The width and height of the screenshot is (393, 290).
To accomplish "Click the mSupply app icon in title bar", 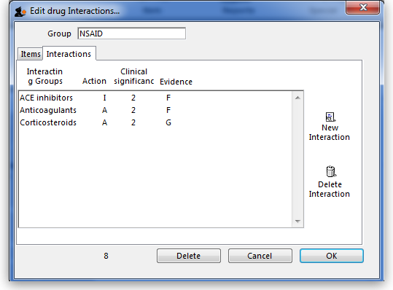I will 20,12.
